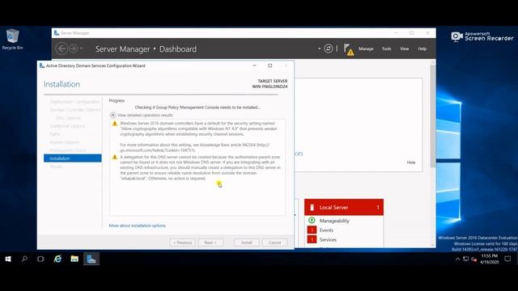
Task: Collapse View detailed operation results
Action: pos(113,115)
